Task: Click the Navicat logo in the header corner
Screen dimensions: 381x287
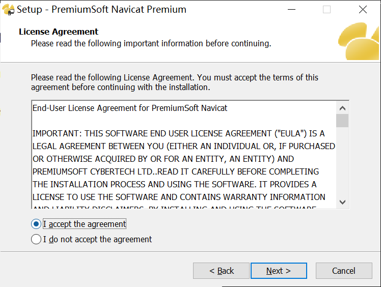Action: [x=361, y=41]
